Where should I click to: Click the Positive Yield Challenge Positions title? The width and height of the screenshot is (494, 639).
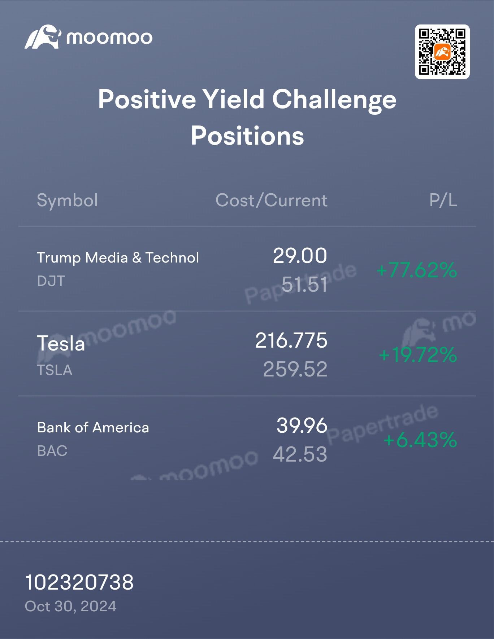[247, 118]
